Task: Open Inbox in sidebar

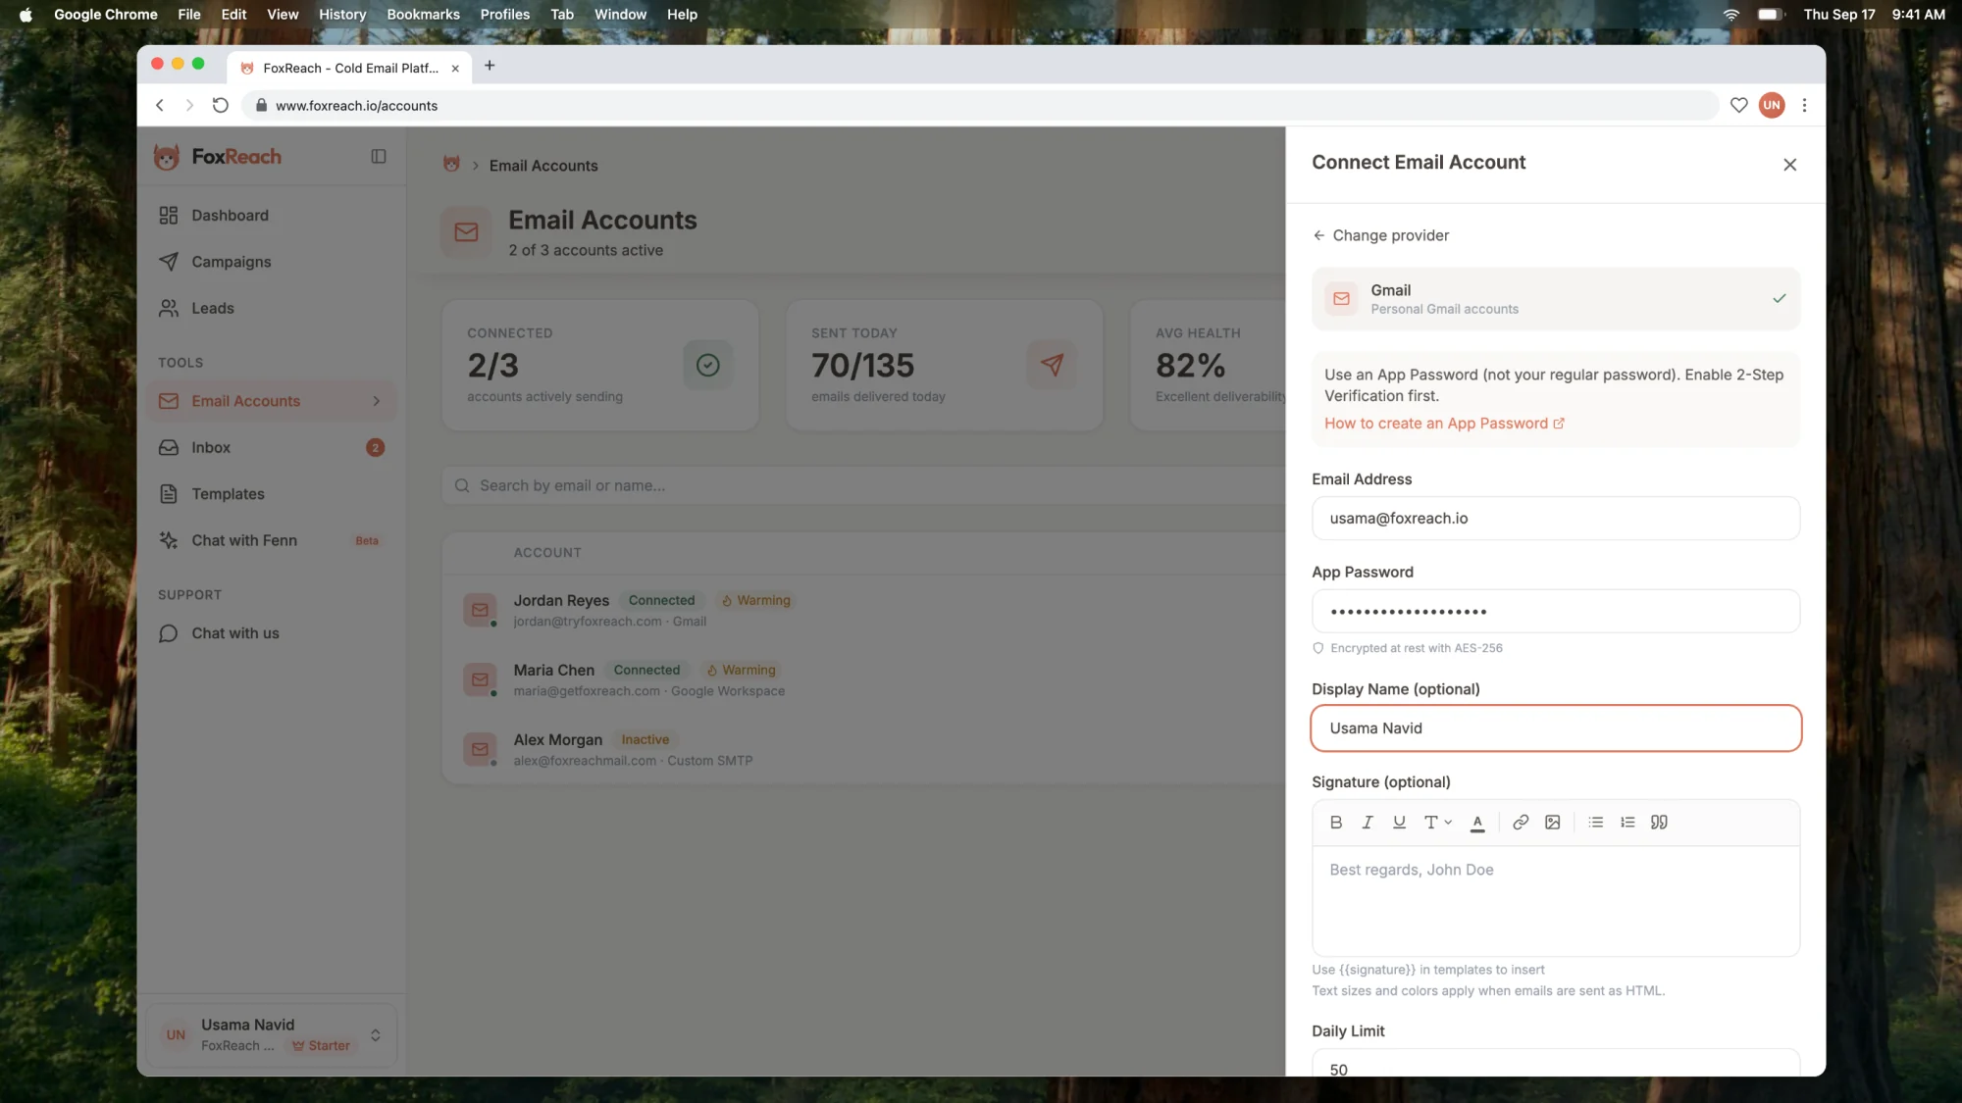Action: [272, 447]
